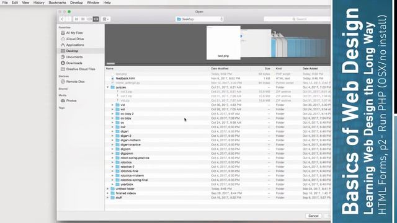Select the digart-2 folder name
Viewport: 397px width, 223px height.
[x=126, y=136]
